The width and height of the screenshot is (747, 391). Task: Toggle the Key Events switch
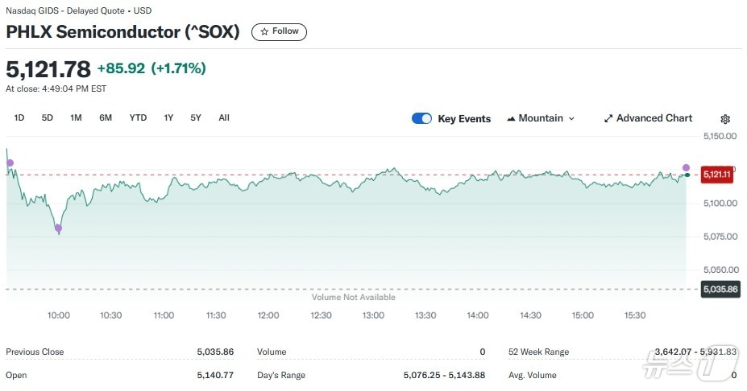point(421,118)
